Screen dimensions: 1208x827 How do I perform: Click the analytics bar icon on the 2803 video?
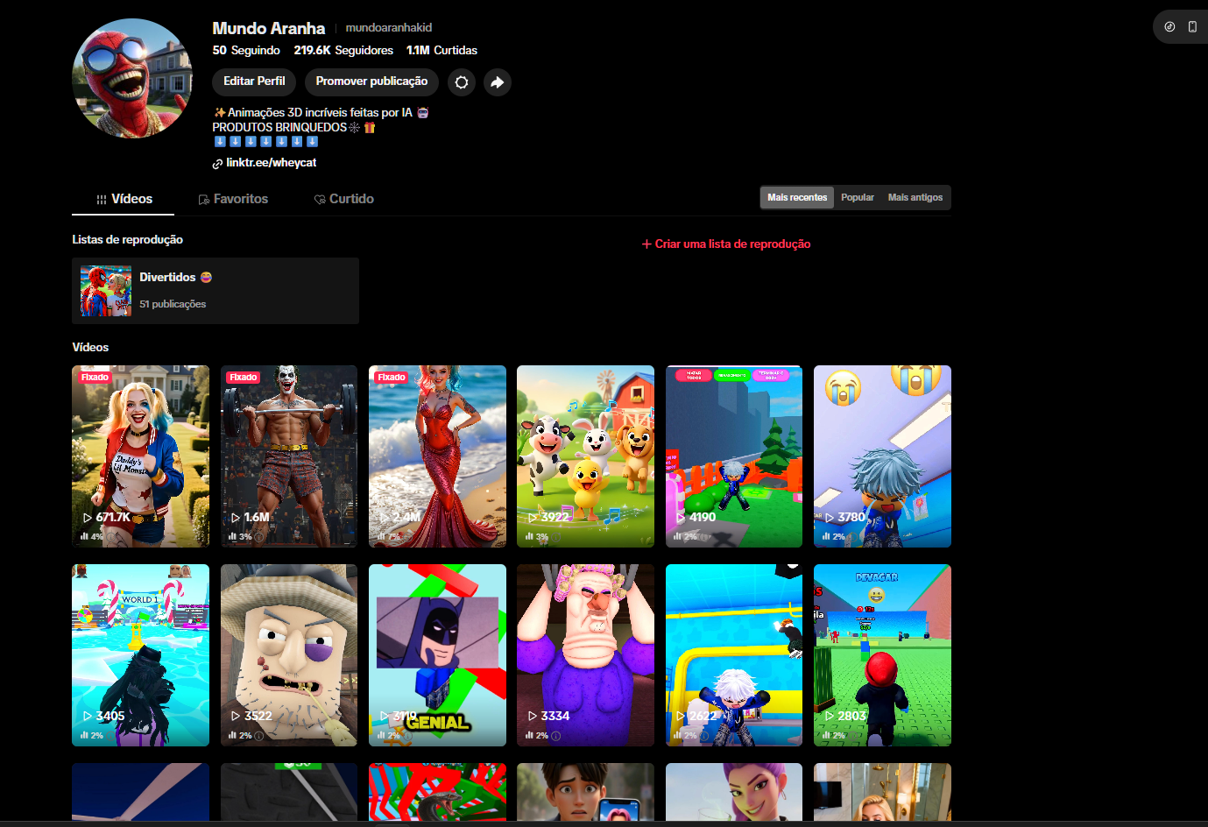(826, 735)
